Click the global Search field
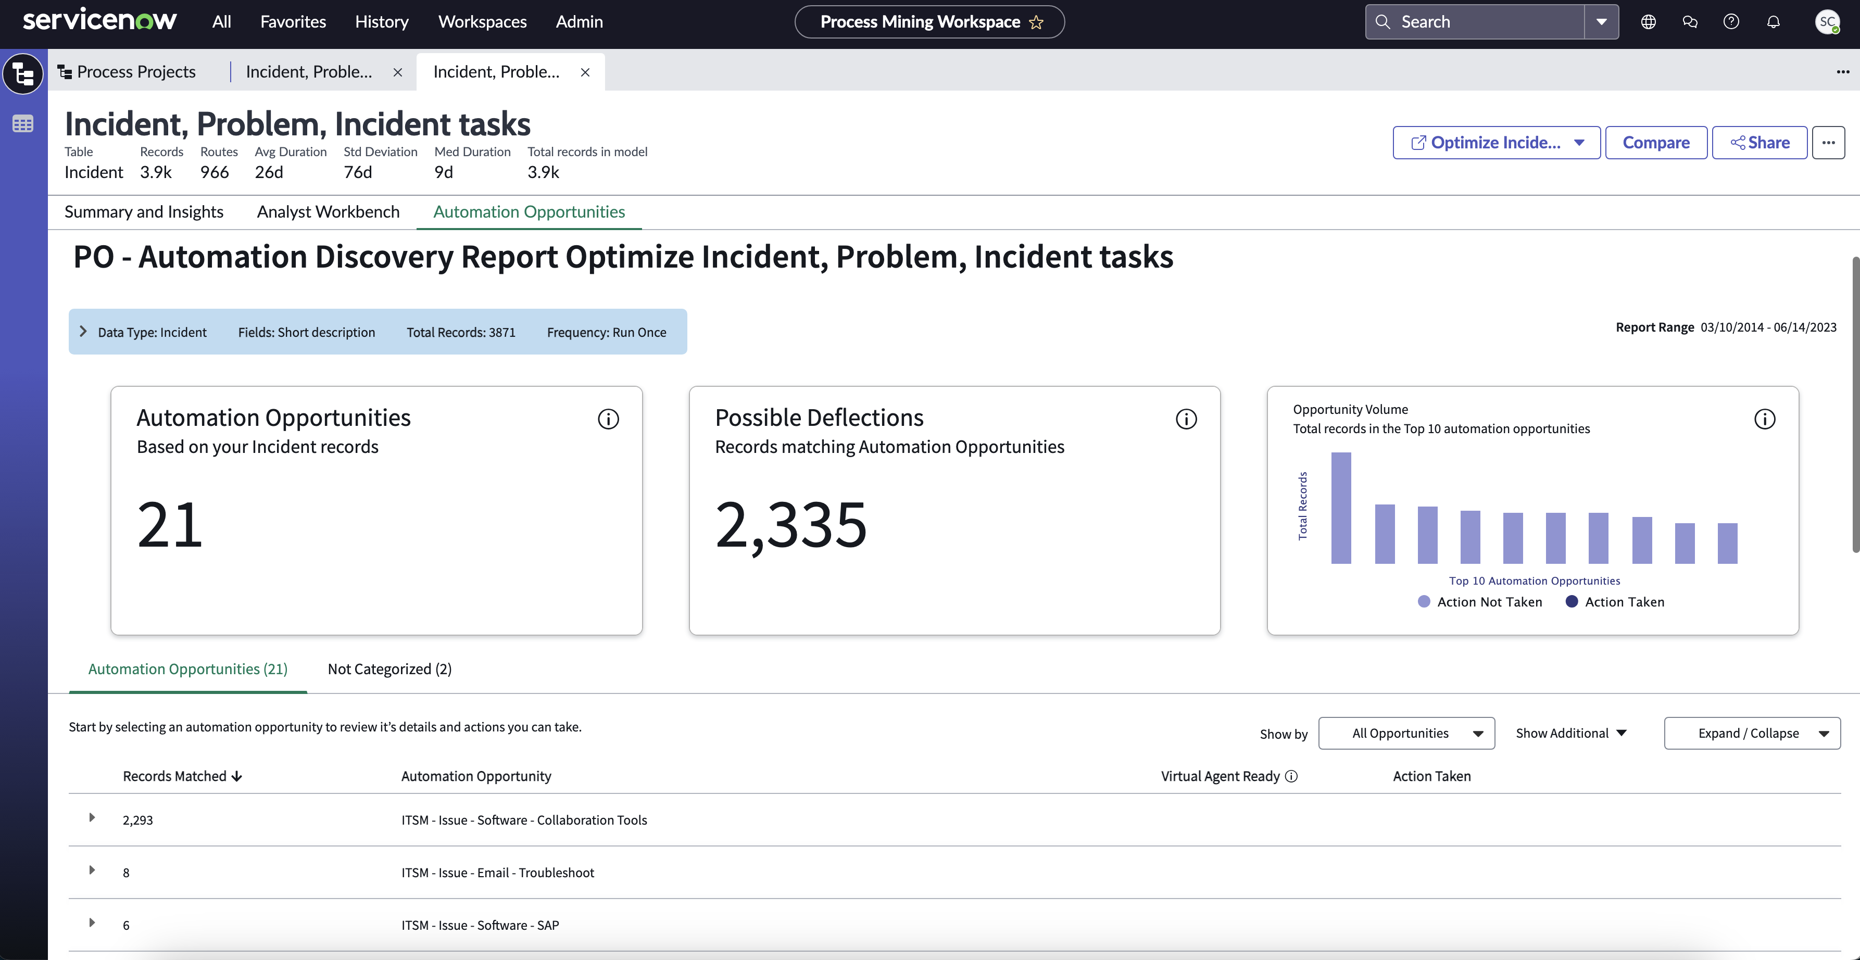 click(1475, 22)
